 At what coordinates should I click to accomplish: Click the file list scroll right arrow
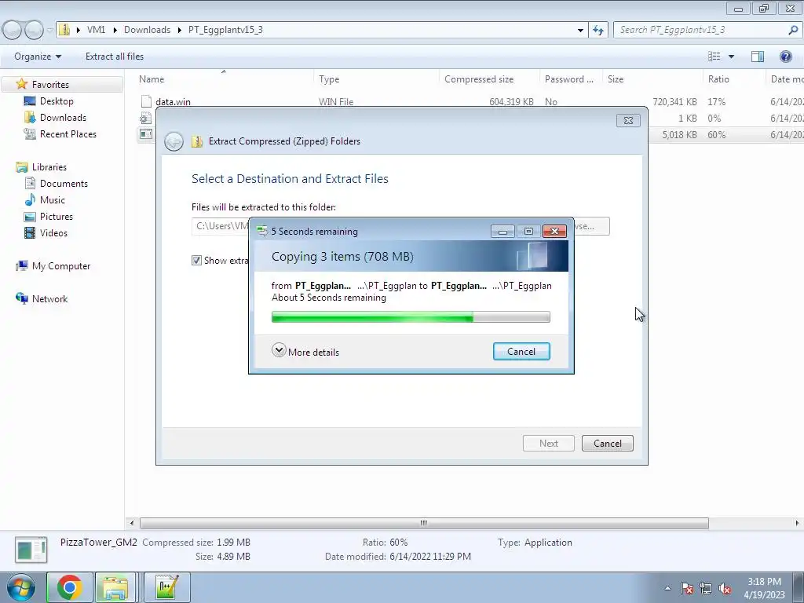point(797,523)
